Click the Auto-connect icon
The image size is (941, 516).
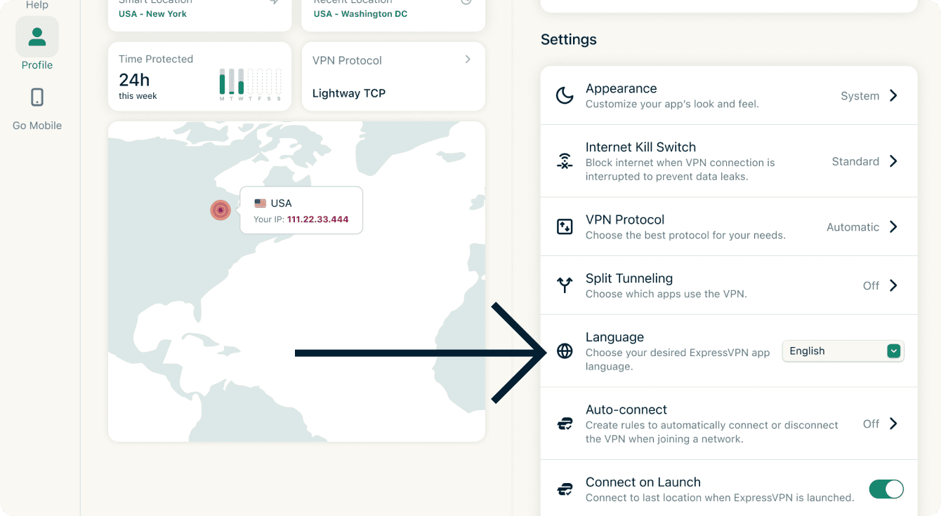[565, 423]
